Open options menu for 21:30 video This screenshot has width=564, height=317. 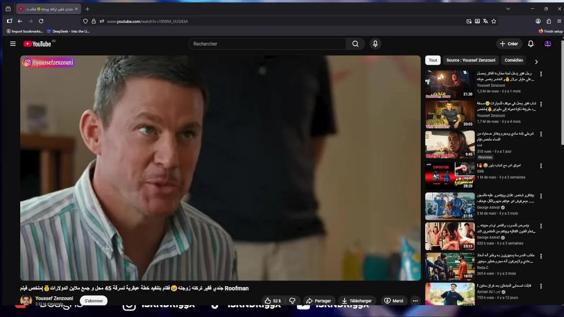tap(541, 74)
